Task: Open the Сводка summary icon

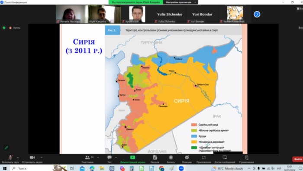Action: (155, 159)
